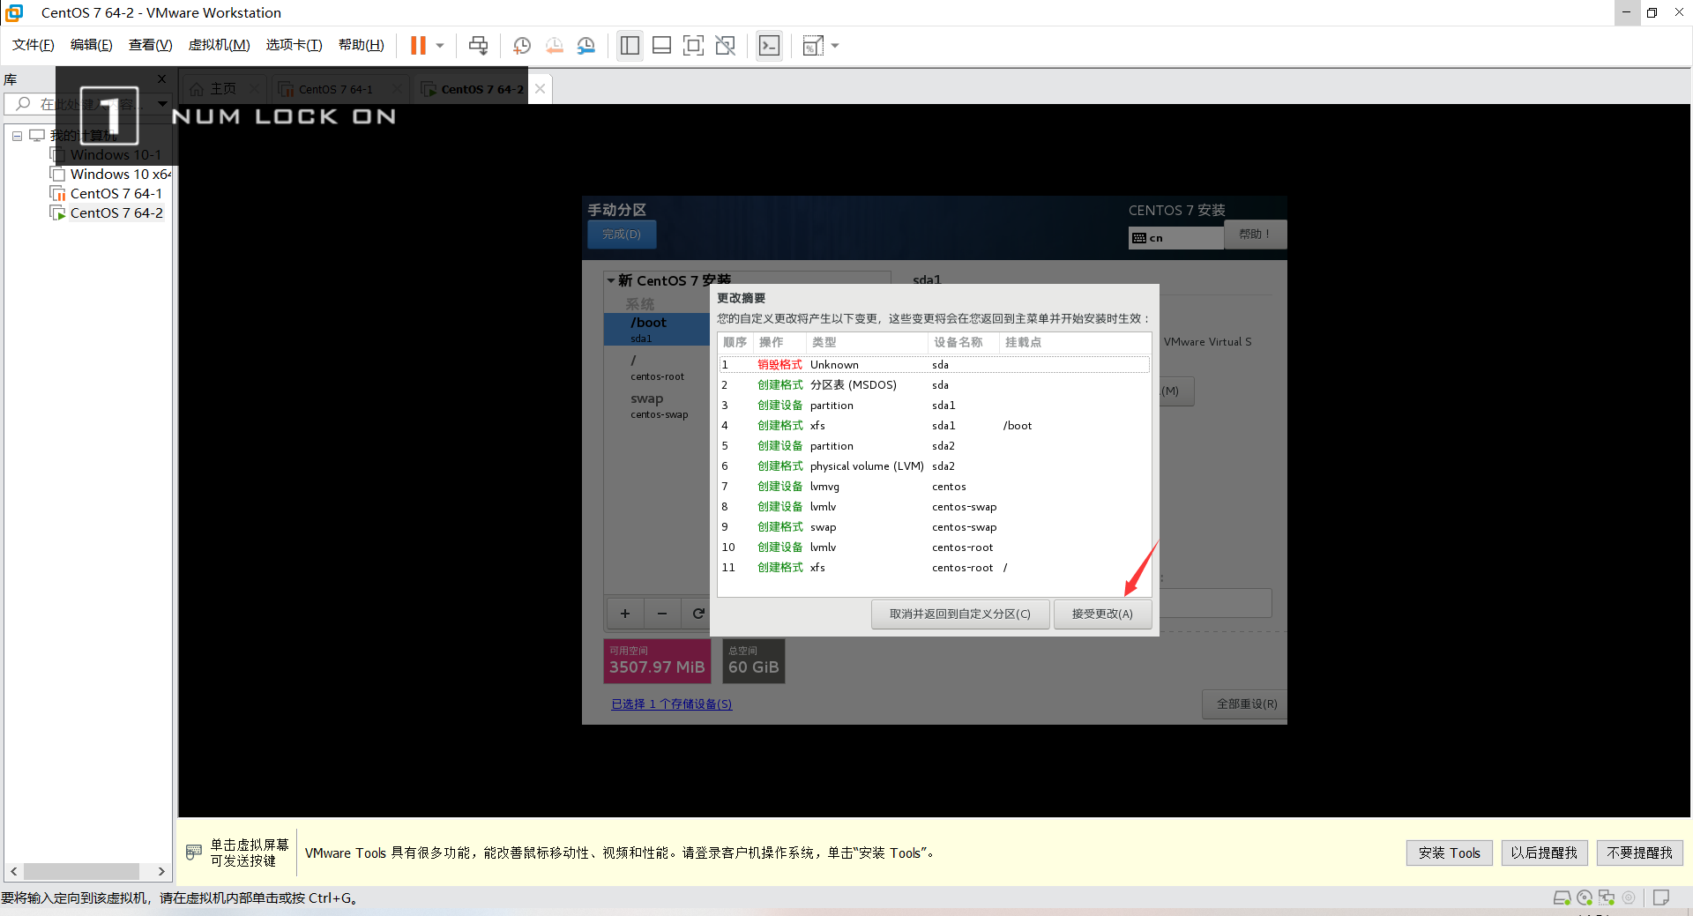Viewport: 1693px width, 916px height.
Task: Open the 文件(F) menu
Action: [34, 45]
